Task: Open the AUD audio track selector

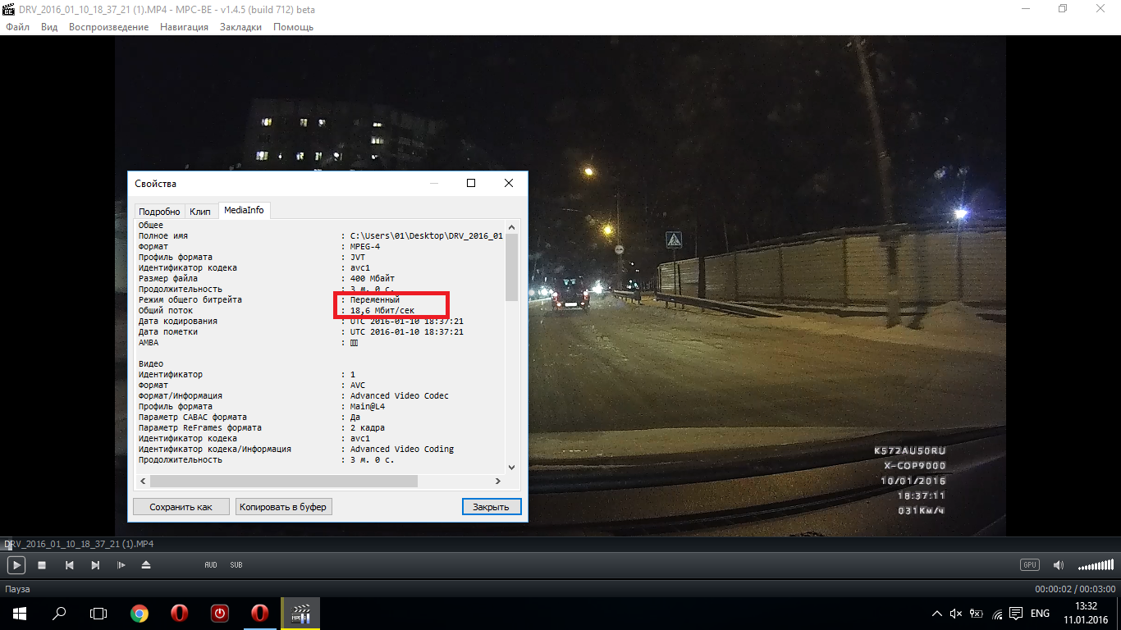Action: coord(211,565)
